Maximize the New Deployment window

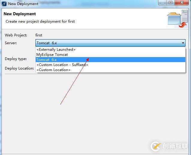click(x=171, y=2)
